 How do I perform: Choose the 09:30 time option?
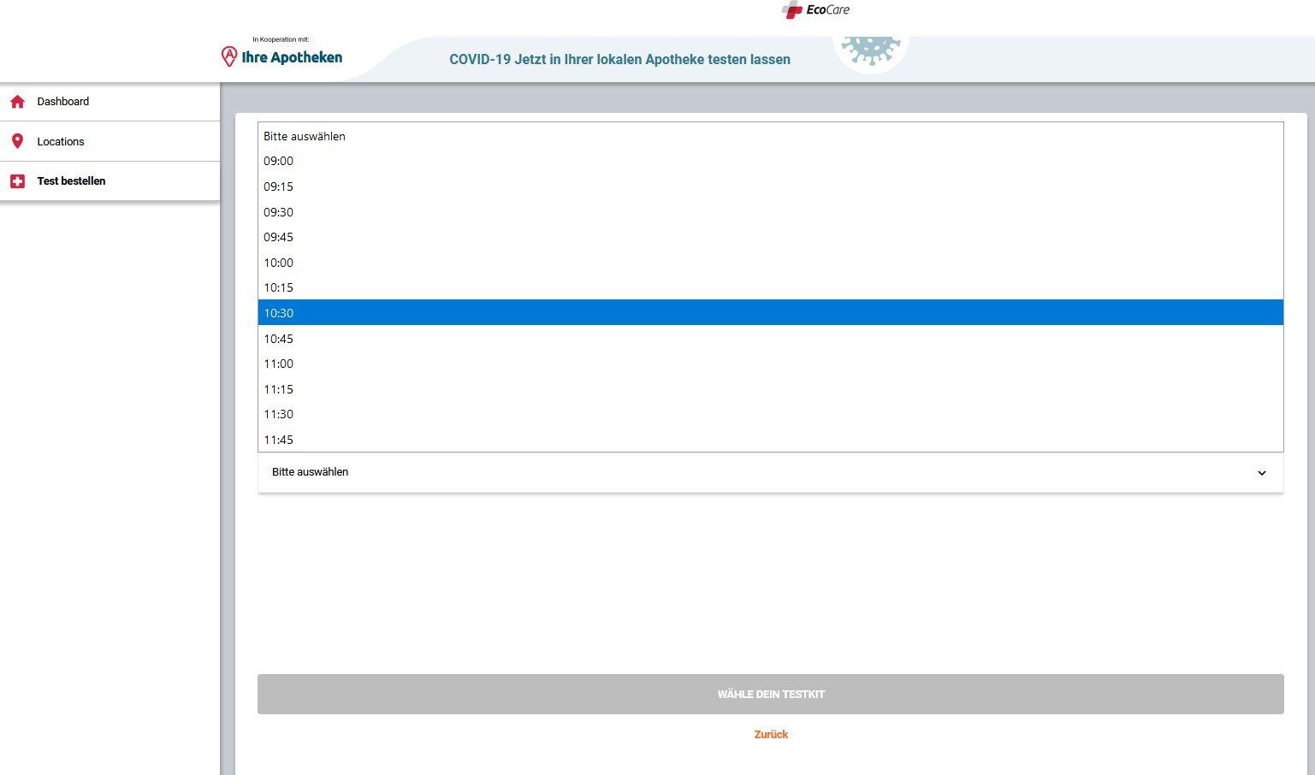279,212
